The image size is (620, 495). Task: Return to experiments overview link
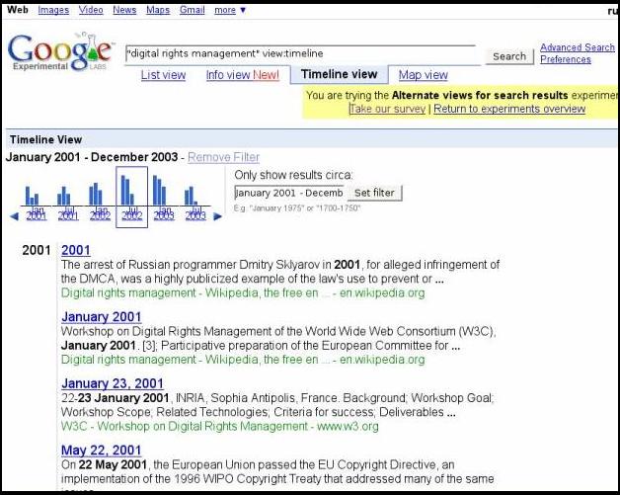tap(509, 109)
